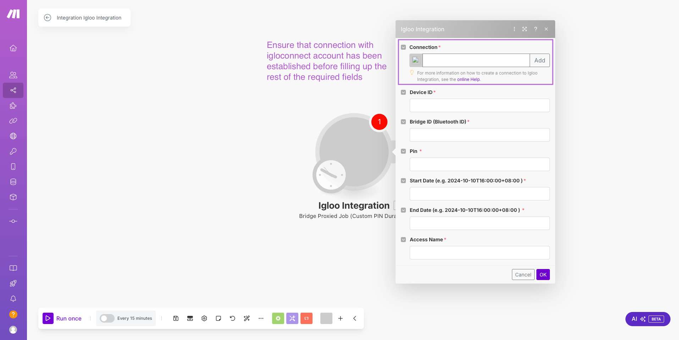Click Run once
679x340 pixels.
point(62,318)
